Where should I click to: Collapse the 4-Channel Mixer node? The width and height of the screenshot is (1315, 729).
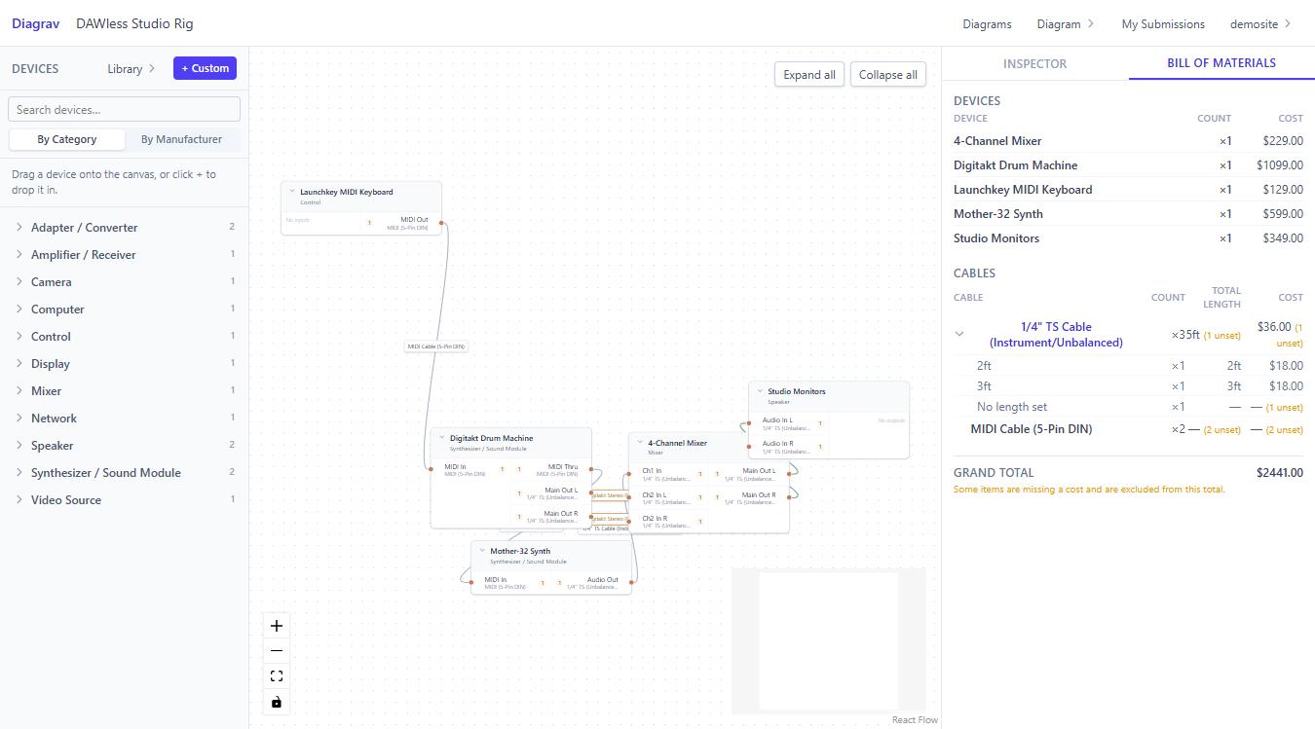tap(640, 443)
